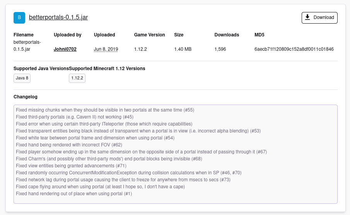Open uploader Johni0702's profile
The height and width of the screenshot is (215, 350).
pos(65,49)
